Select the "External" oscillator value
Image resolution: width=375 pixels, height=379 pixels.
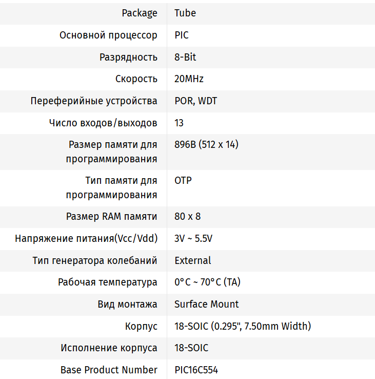(x=192, y=260)
